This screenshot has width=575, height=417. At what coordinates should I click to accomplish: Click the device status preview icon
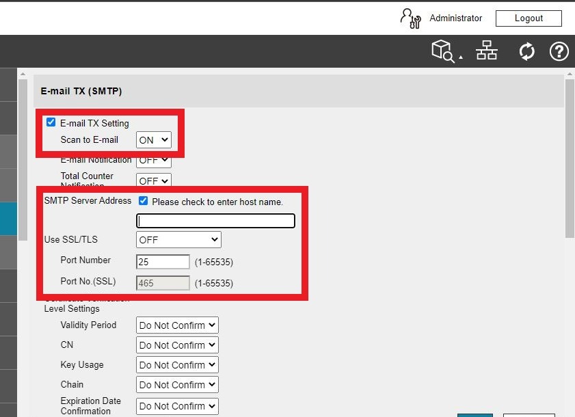click(x=444, y=51)
